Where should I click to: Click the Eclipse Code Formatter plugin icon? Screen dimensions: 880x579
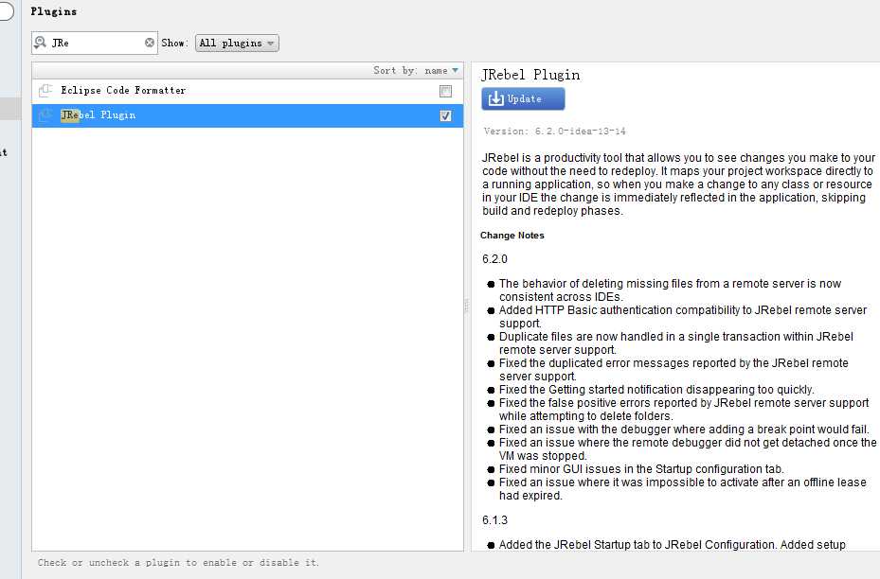point(45,90)
